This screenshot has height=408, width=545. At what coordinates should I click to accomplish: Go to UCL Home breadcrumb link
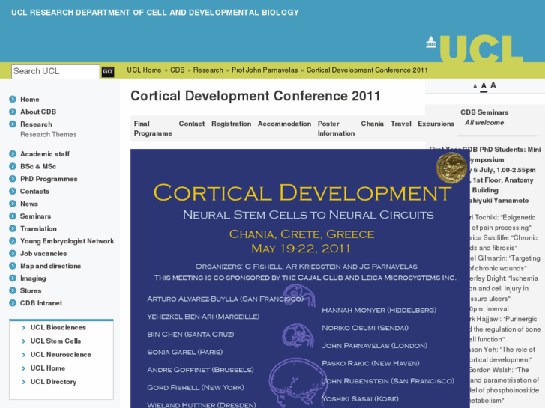[144, 70]
